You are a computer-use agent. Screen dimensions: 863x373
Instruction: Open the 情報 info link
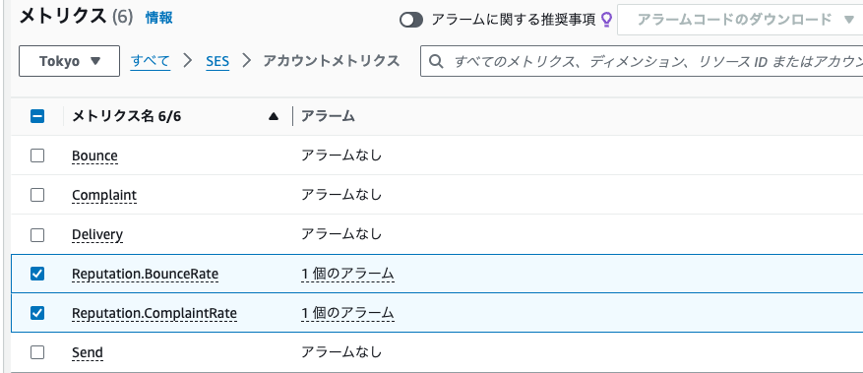(x=159, y=18)
